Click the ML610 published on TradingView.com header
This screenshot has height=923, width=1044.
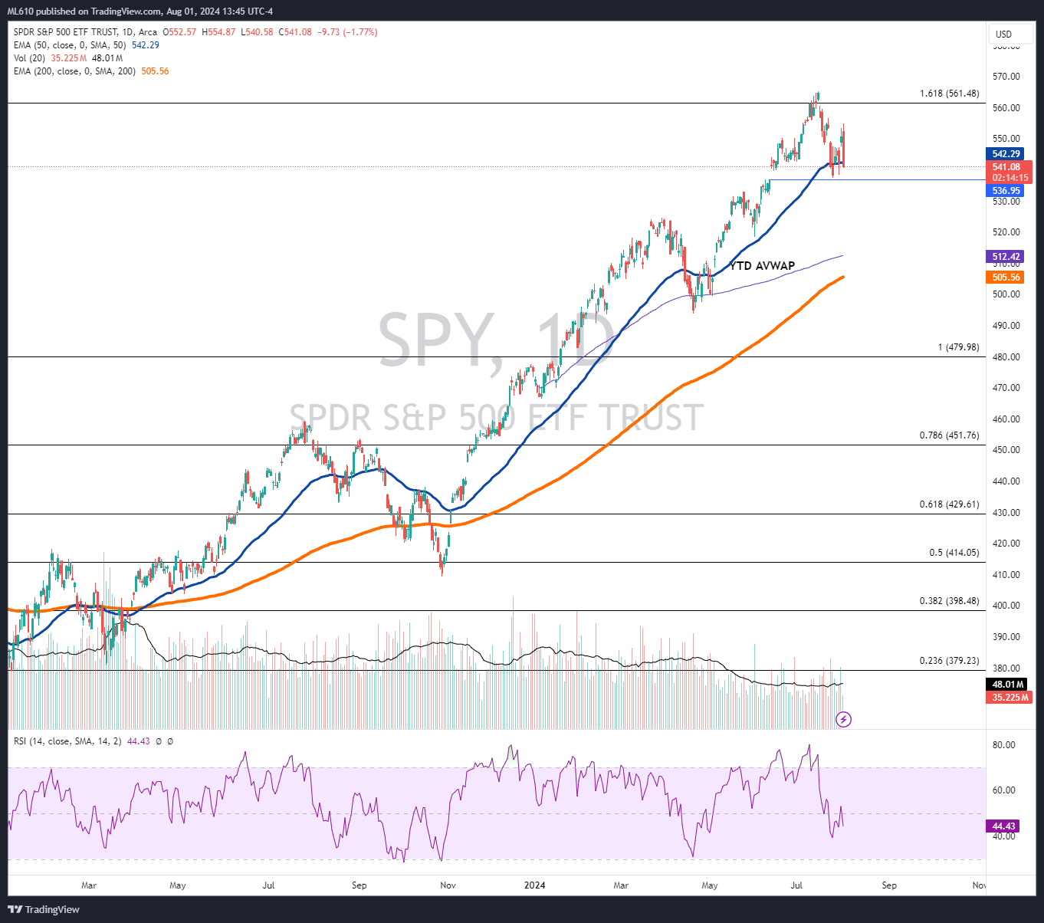pyautogui.click(x=140, y=11)
